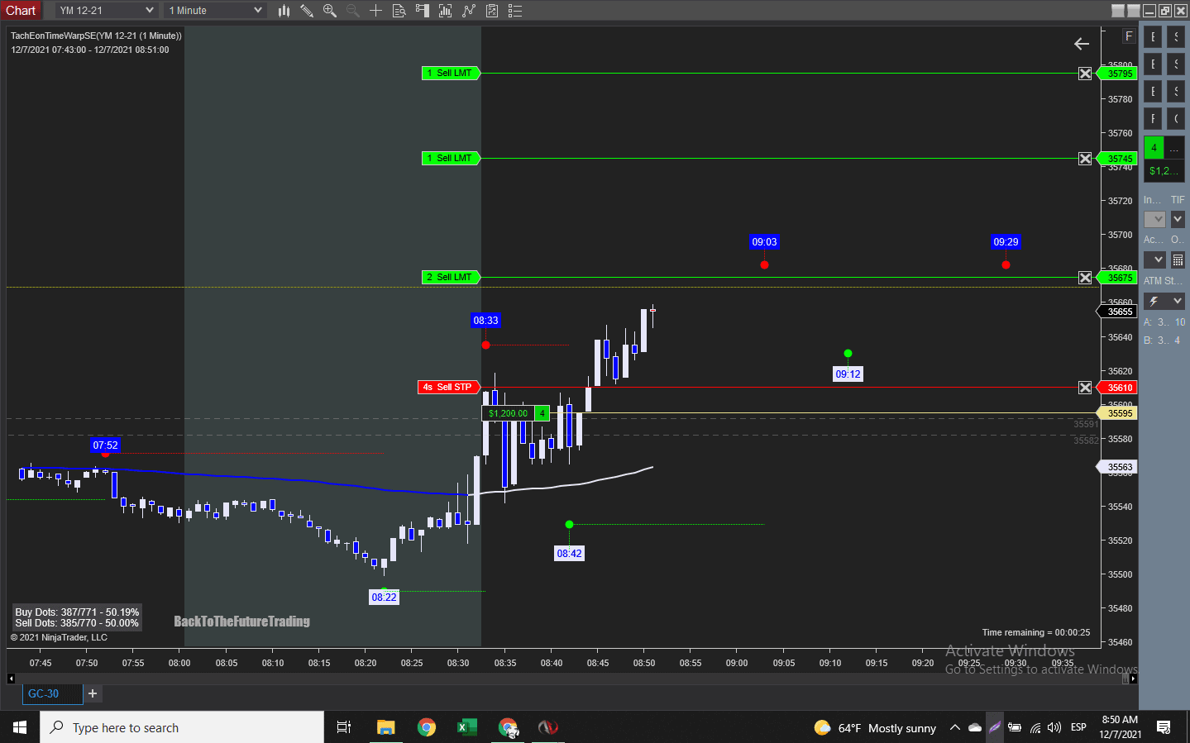The height and width of the screenshot is (743, 1190).
Task: Show hidden tray icons chevron
Action: click(x=954, y=727)
